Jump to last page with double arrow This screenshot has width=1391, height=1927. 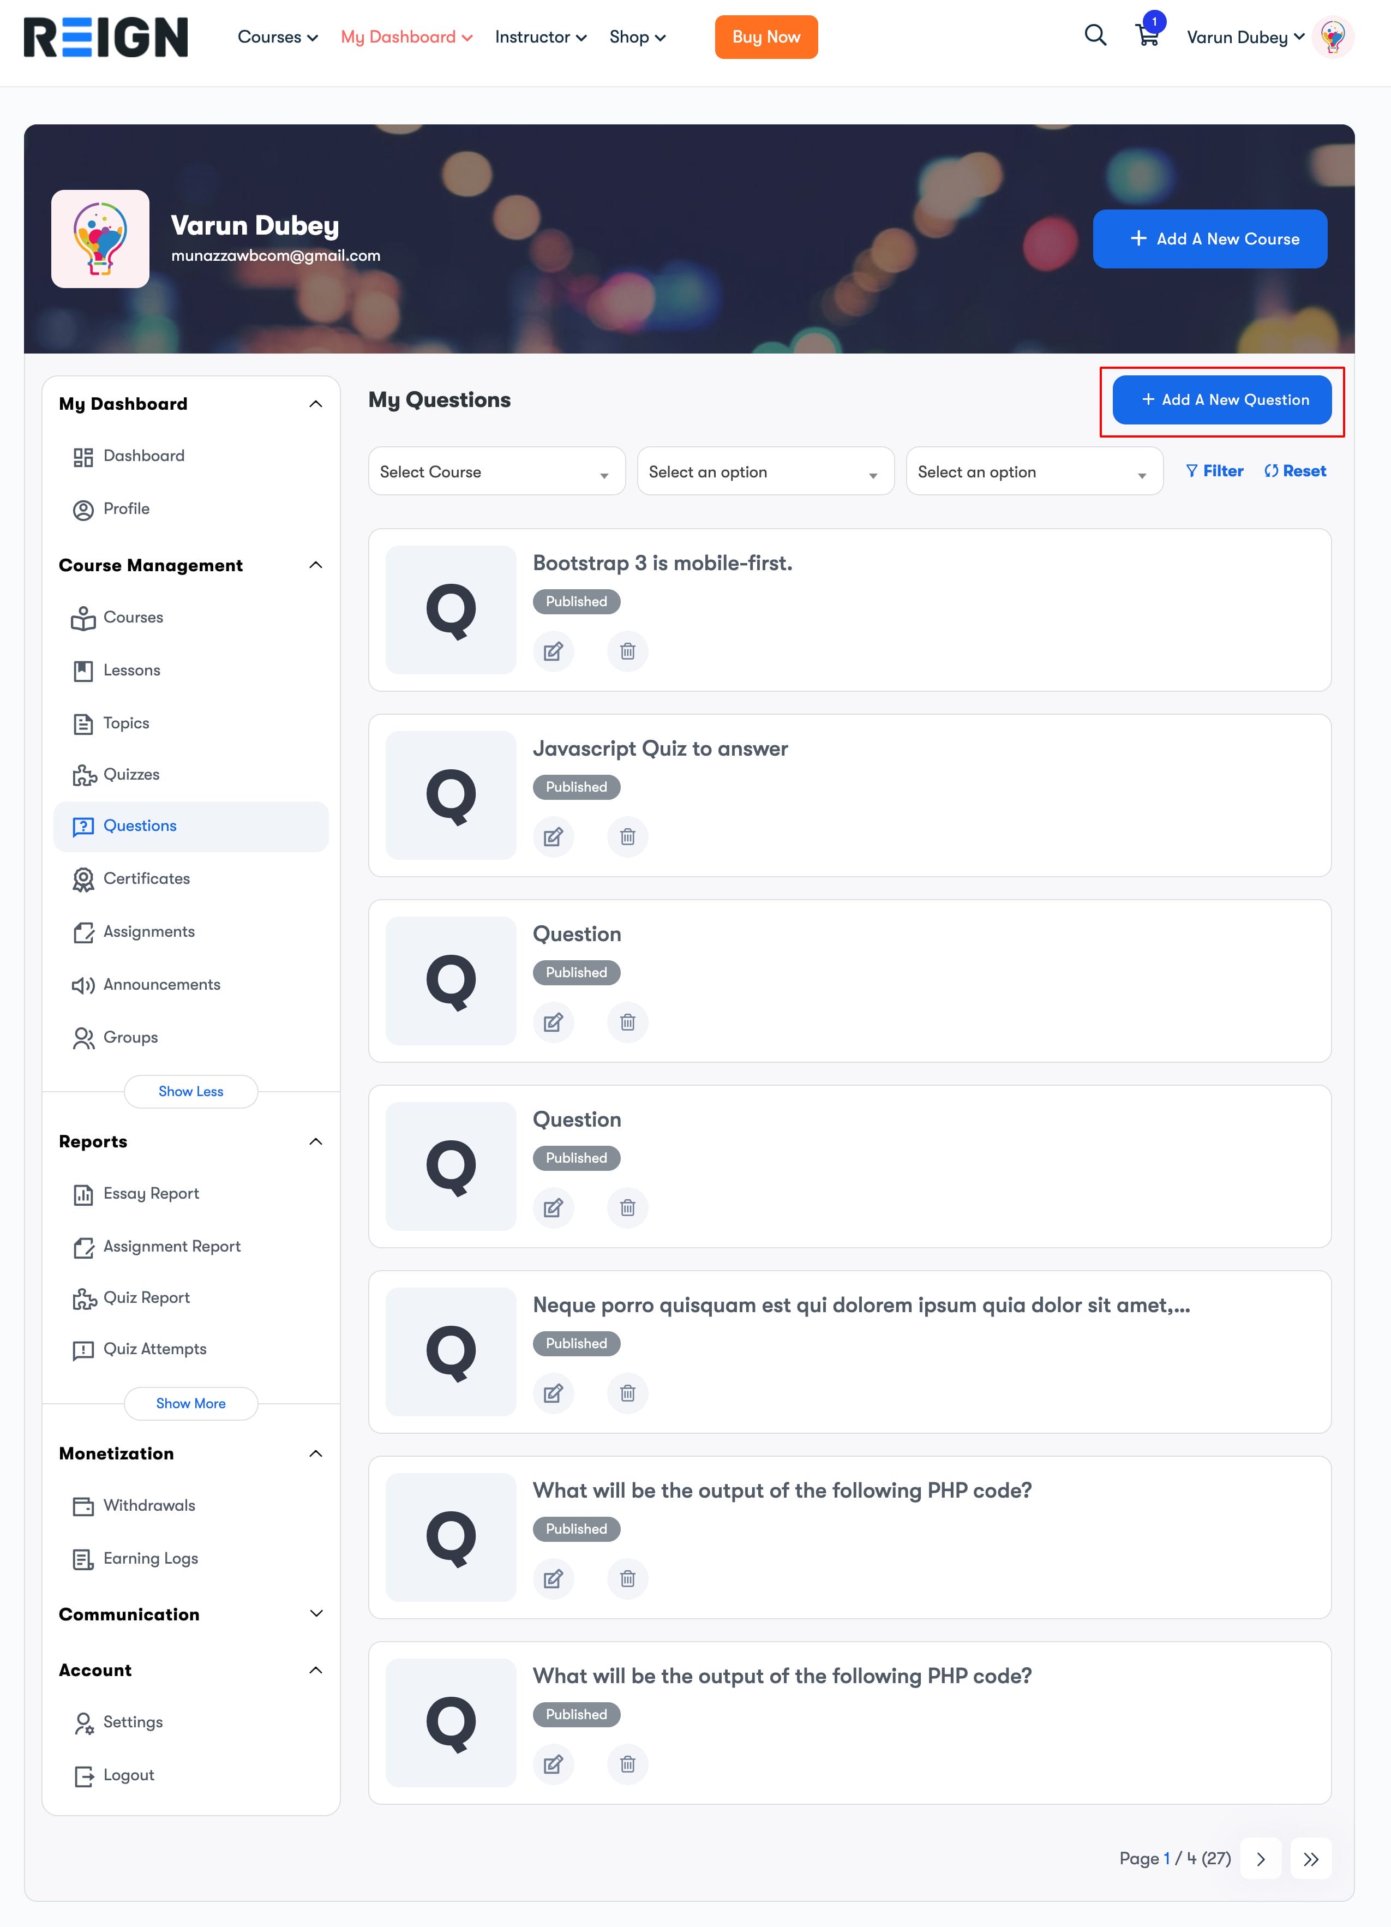1310,1859
